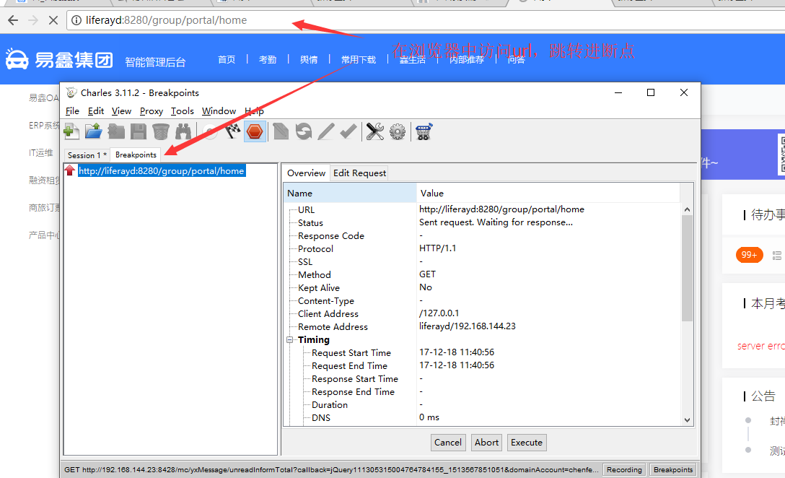Image resolution: width=785 pixels, height=478 pixels.
Task: Click the Remote Address row
Action: 482,326
